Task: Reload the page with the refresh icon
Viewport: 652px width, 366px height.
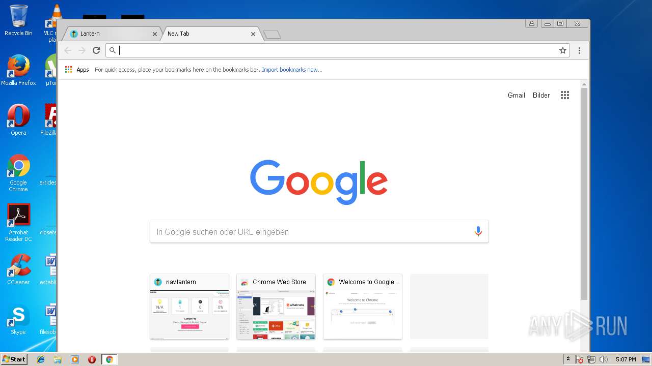Action: [96, 50]
